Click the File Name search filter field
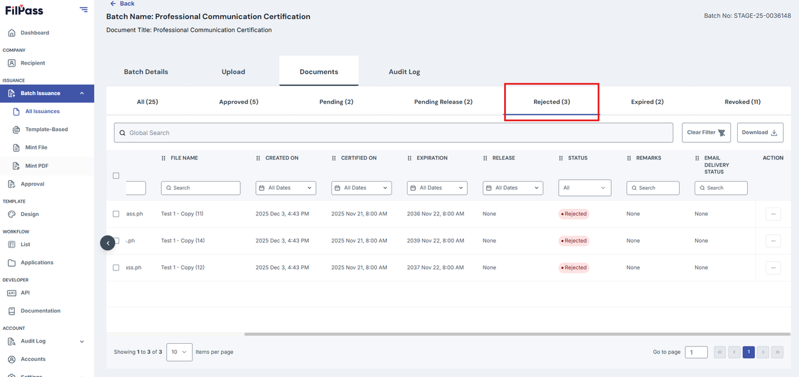The width and height of the screenshot is (799, 377). click(x=200, y=188)
